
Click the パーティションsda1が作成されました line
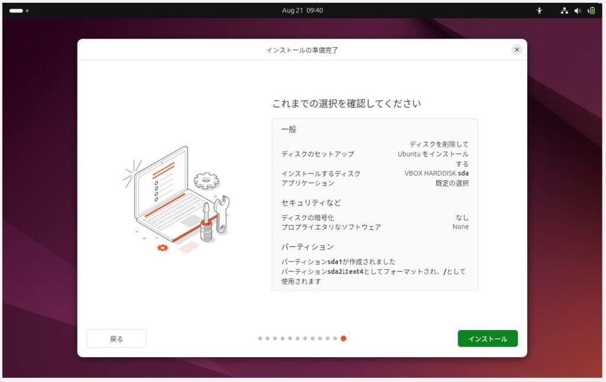click(x=338, y=261)
